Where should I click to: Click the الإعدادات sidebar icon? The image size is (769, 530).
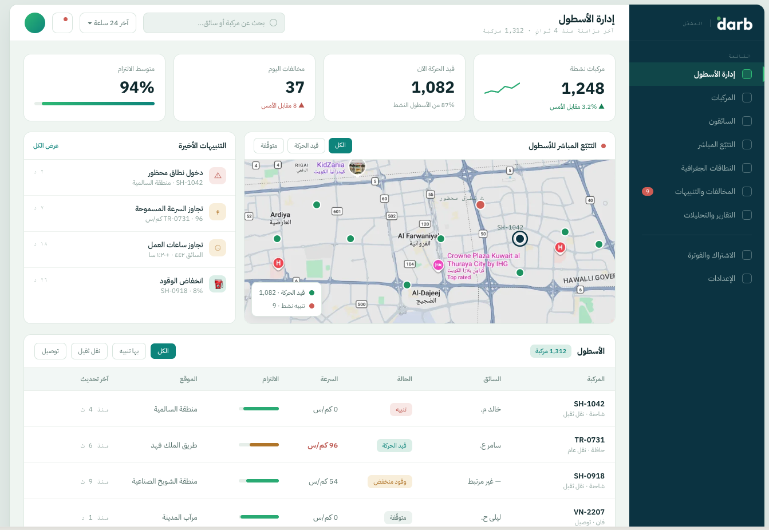coord(747,278)
